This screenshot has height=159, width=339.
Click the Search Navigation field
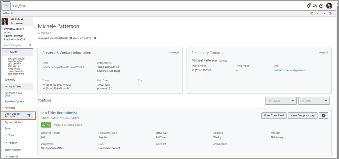pos(17,45)
